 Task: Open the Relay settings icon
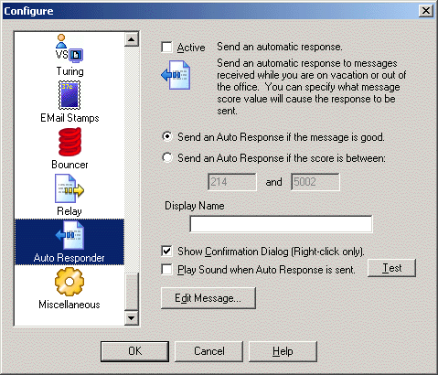coord(69,188)
